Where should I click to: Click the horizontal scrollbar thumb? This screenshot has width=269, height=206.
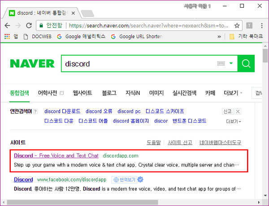(x=82, y=202)
